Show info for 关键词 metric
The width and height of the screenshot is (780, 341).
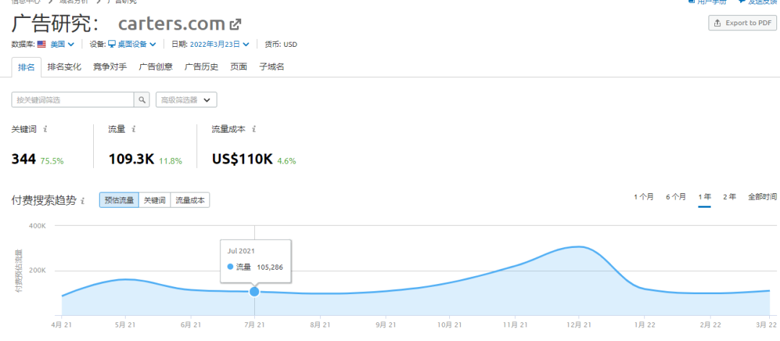tap(45, 129)
